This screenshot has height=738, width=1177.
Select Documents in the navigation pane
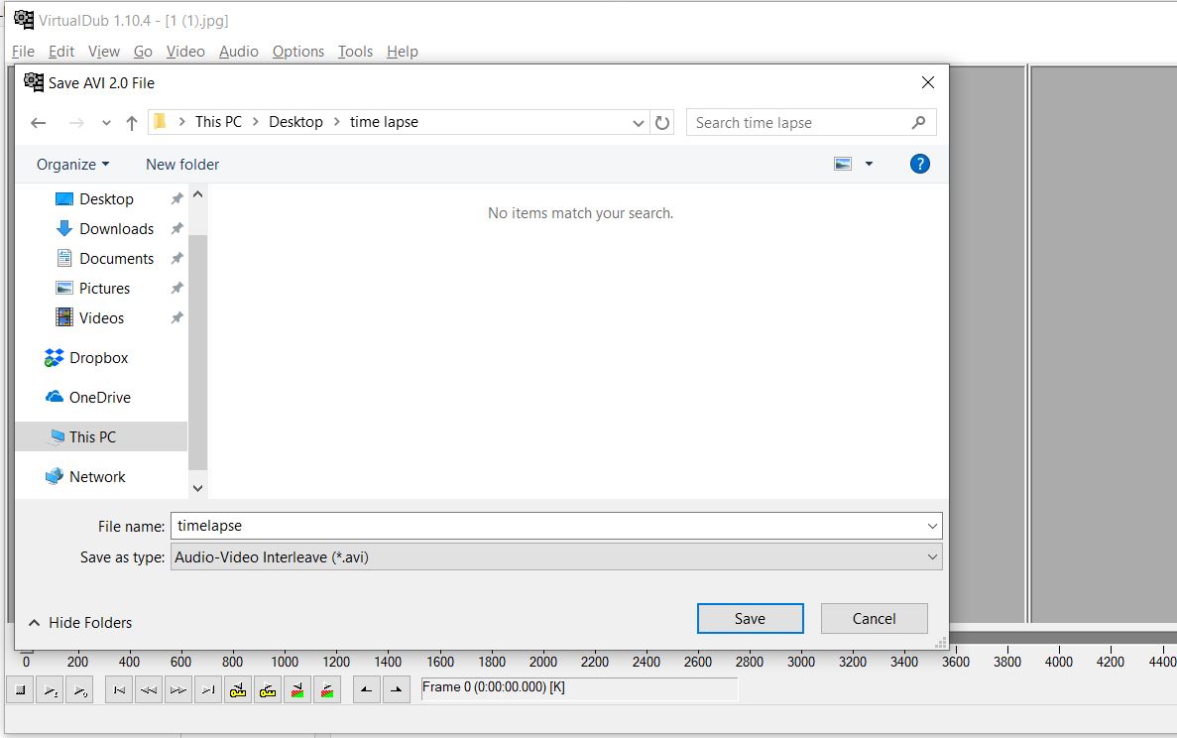[x=116, y=258]
